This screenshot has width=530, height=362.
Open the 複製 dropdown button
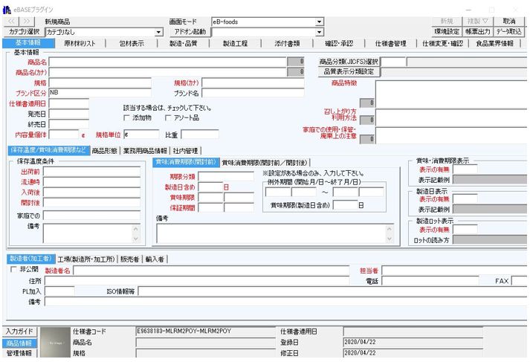tap(478, 22)
